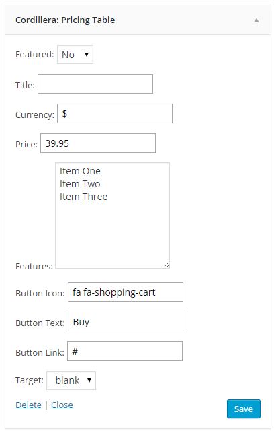276x431 pixels.
Task: Click the Features textarea resize handle
Action: [167, 265]
